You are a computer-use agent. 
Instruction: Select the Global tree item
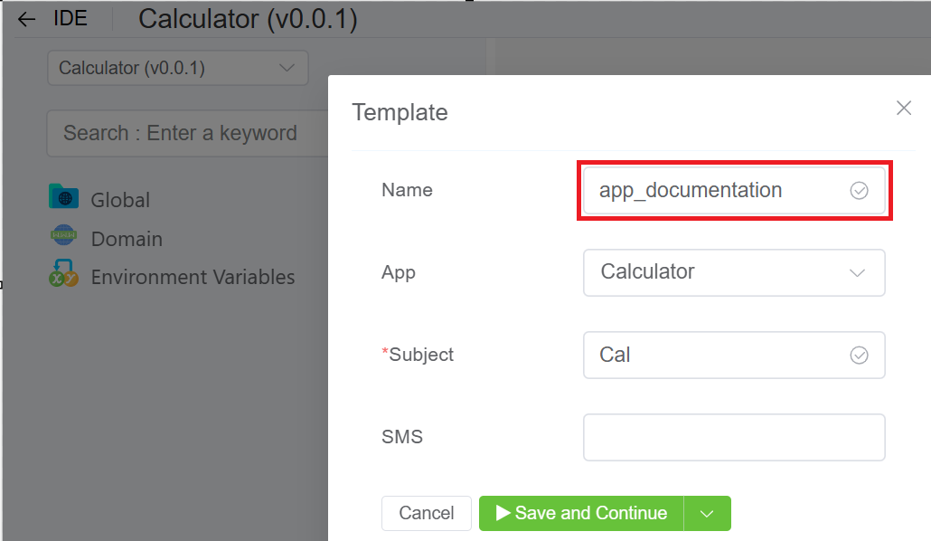pos(120,200)
